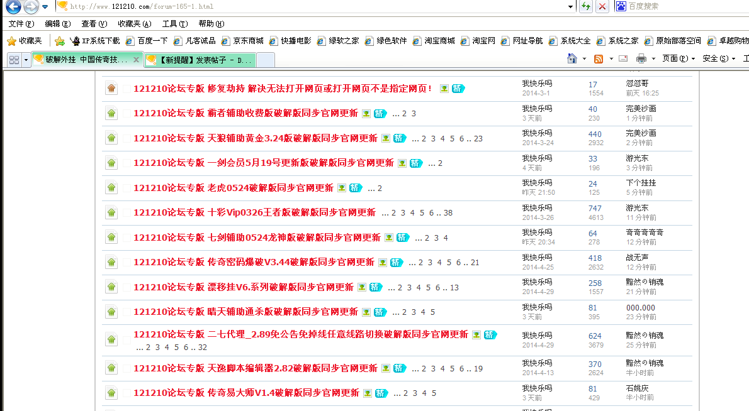749x411 pixels.
Task: Click the green Refresh icon beside address bar
Action: [x=585, y=6]
